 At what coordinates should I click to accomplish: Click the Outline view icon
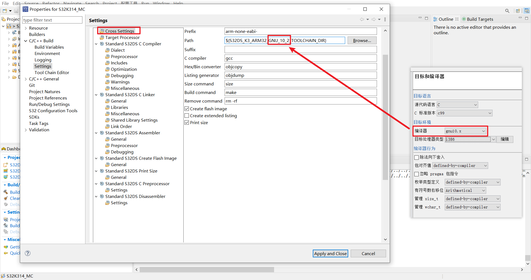click(435, 19)
